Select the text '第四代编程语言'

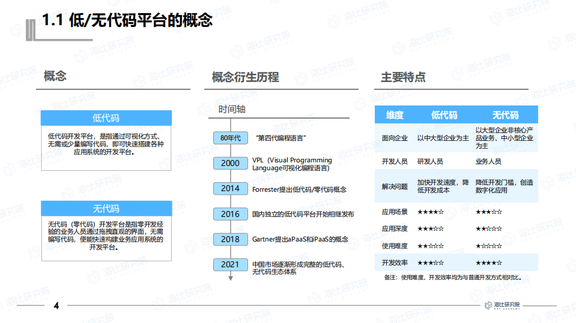click(x=281, y=138)
